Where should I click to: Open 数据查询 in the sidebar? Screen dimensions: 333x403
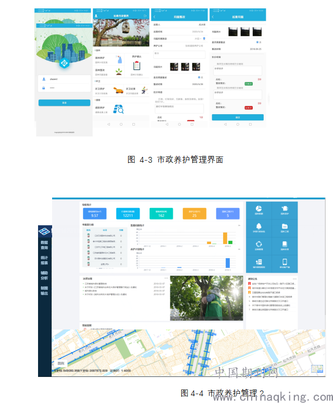(x=44, y=245)
